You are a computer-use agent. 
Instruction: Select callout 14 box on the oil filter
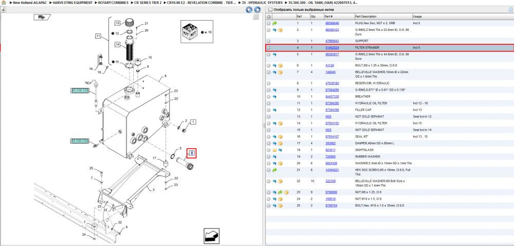(118, 44)
